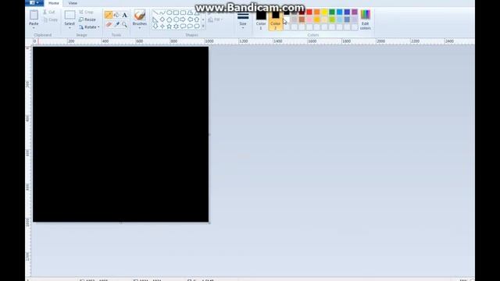Choose the Pentagon shape
Viewport: 500px width, 281px height.
click(170, 20)
